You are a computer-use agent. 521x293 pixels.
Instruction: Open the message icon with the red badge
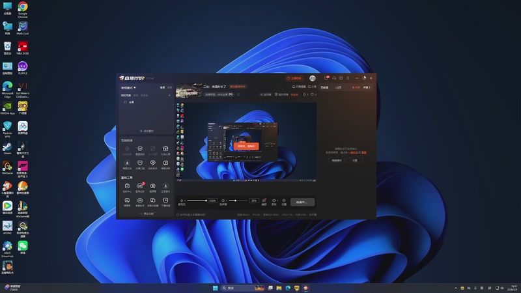[x=326, y=78]
